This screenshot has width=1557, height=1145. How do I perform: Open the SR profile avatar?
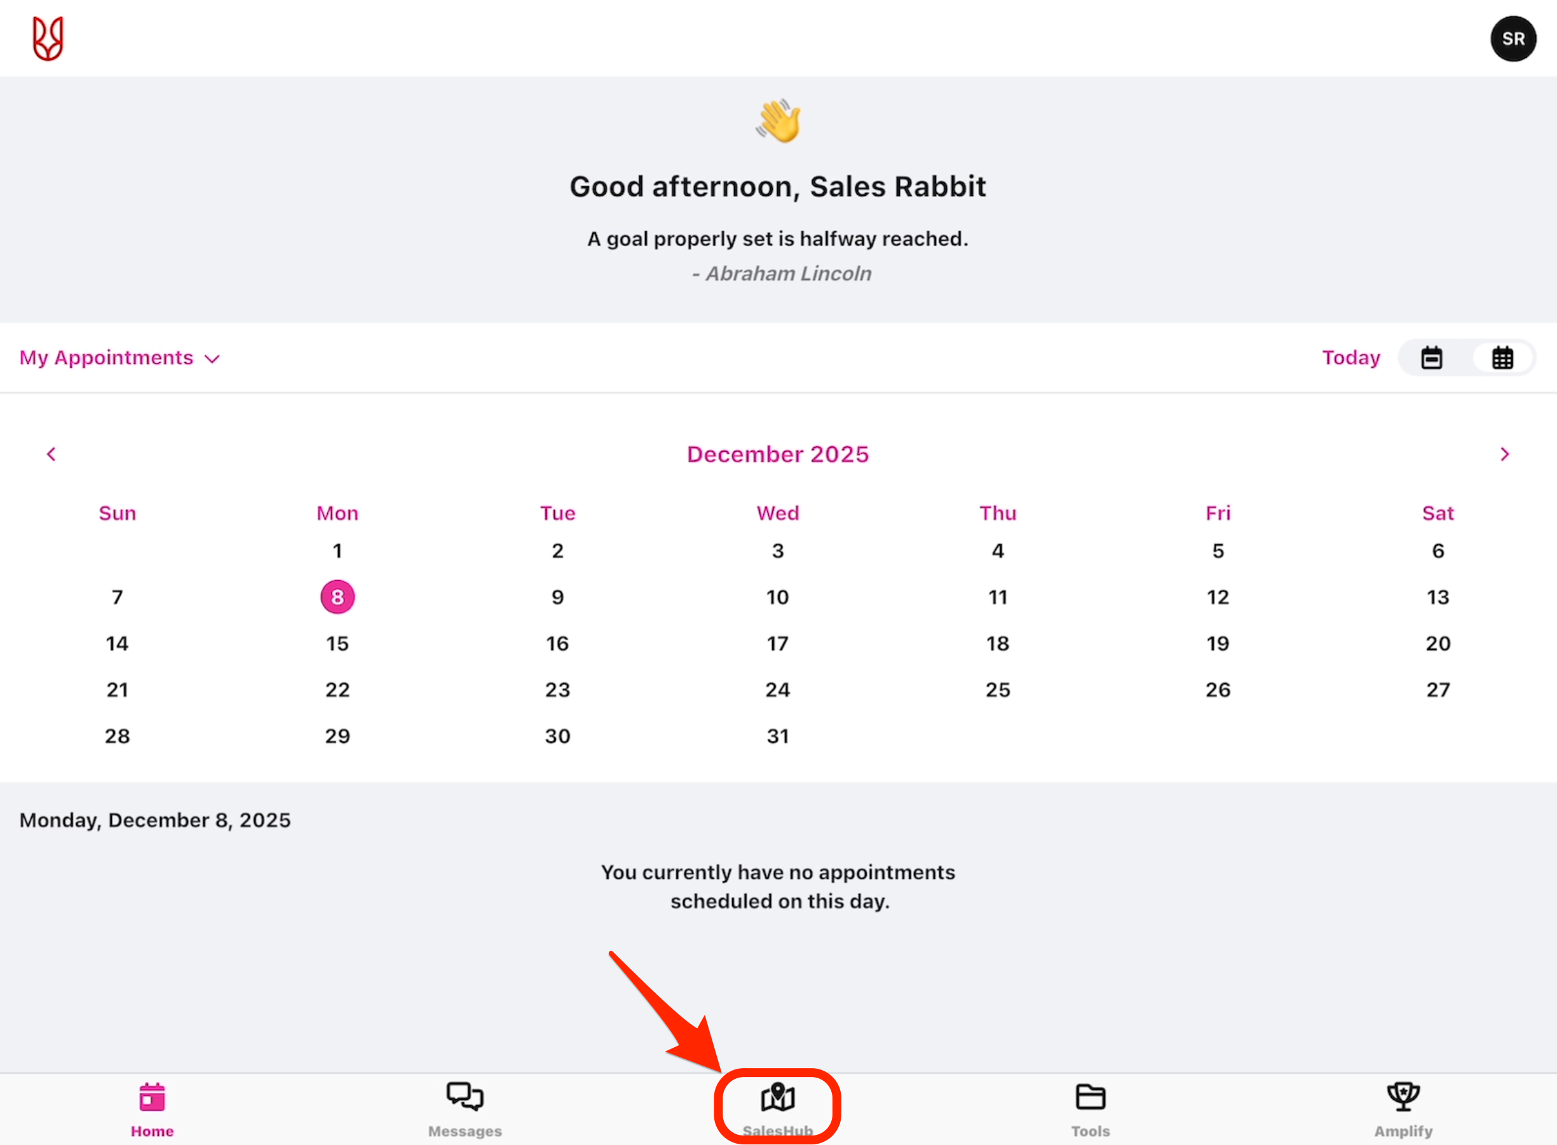[x=1513, y=39]
